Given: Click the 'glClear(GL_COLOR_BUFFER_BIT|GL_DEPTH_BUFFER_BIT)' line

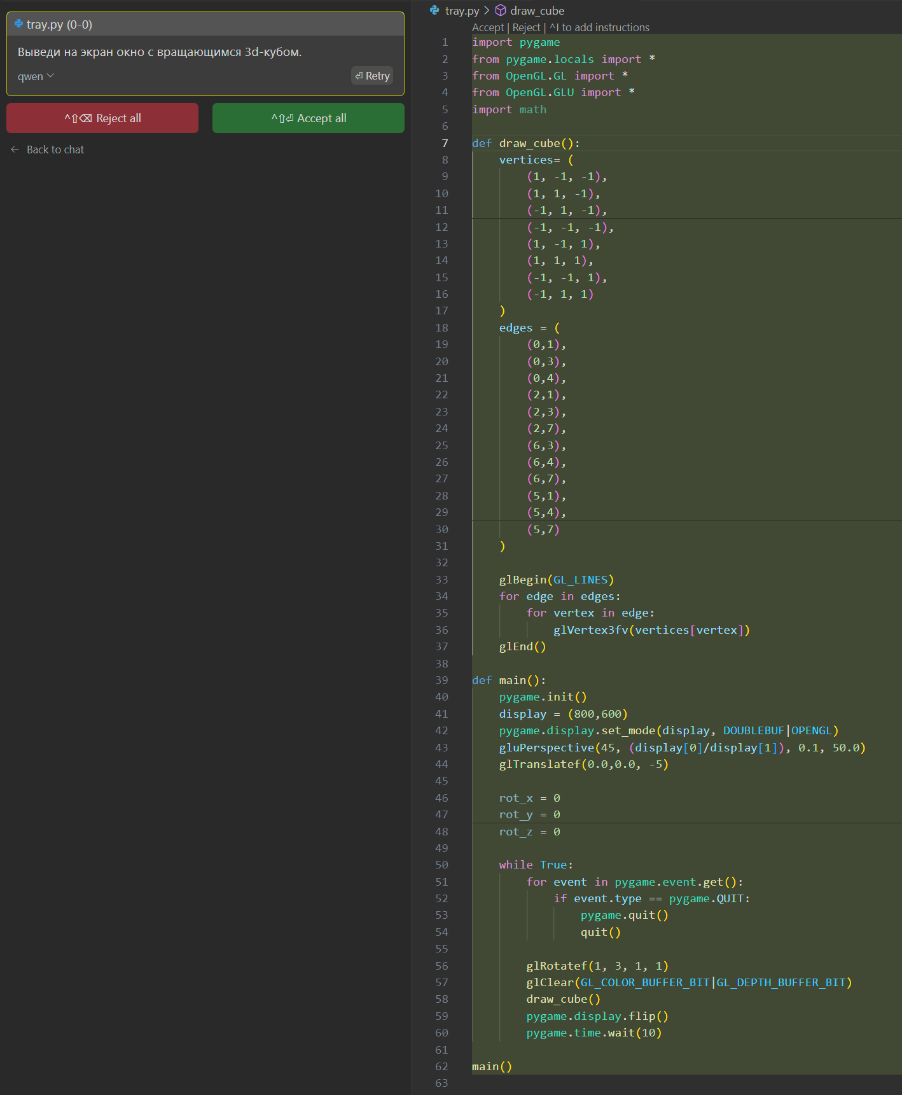Looking at the screenshot, I should click(x=689, y=982).
